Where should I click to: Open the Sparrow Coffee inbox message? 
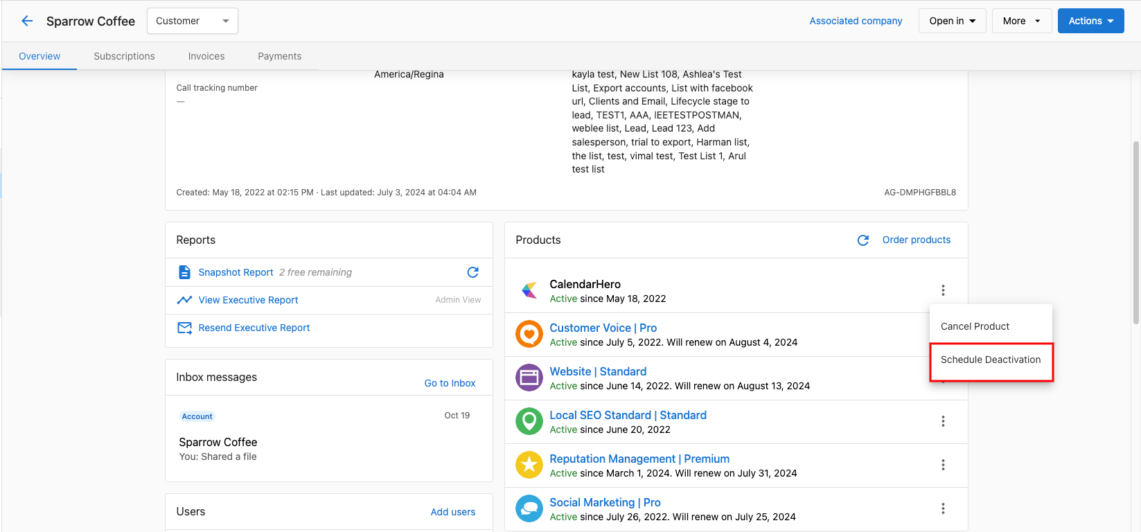tap(328, 438)
